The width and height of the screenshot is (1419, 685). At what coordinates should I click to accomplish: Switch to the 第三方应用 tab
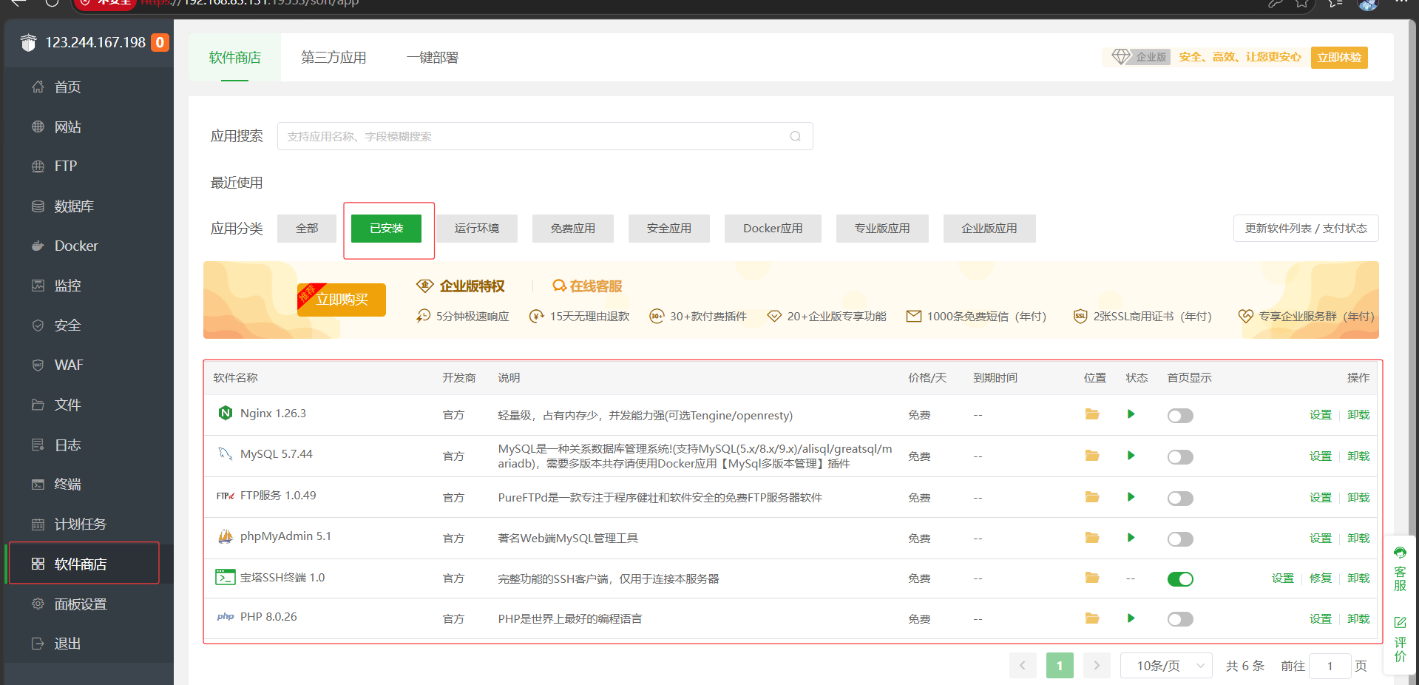click(x=333, y=58)
